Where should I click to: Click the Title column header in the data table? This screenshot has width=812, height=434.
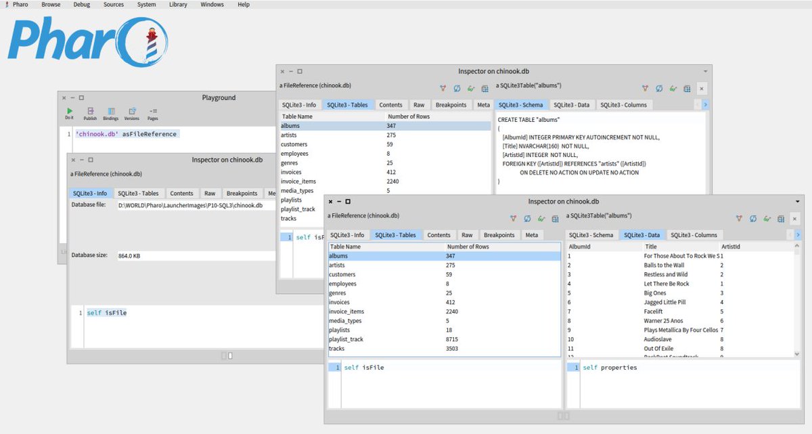tap(681, 246)
